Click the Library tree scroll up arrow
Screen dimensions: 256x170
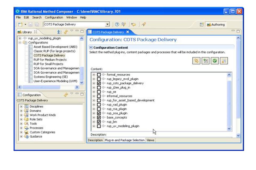coord(82,39)
